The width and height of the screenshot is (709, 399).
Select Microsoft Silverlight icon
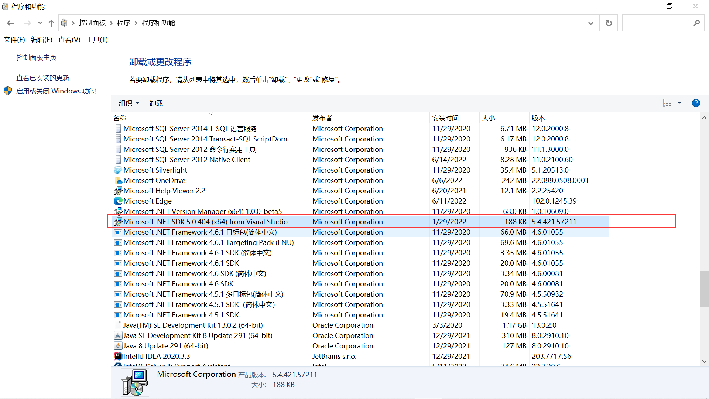coord(118,170)
